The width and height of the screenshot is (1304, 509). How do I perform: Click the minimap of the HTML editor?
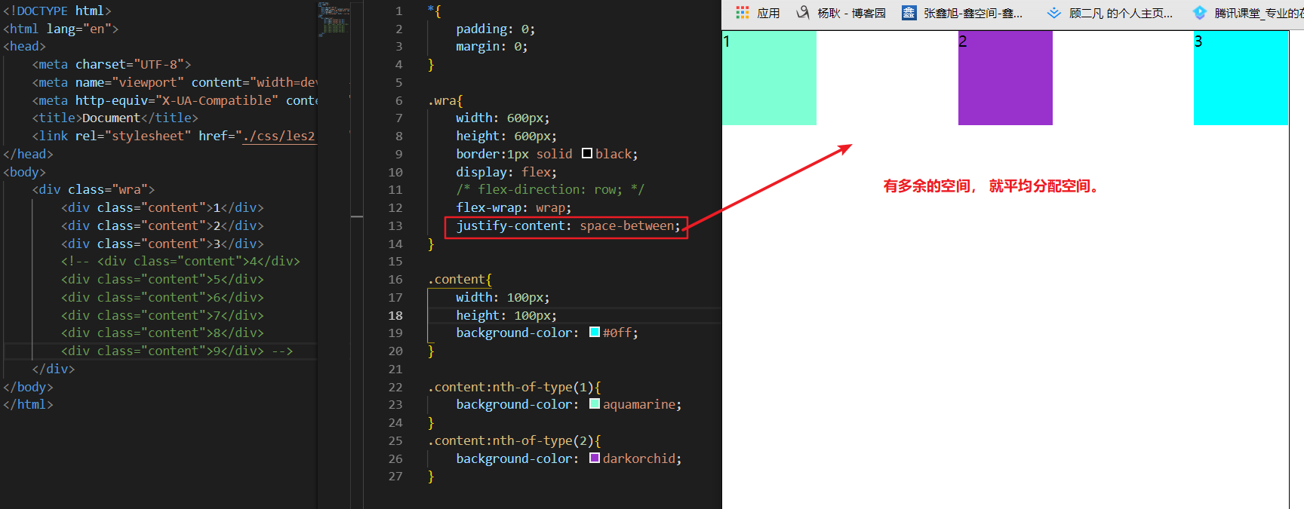tap(334, 18)
